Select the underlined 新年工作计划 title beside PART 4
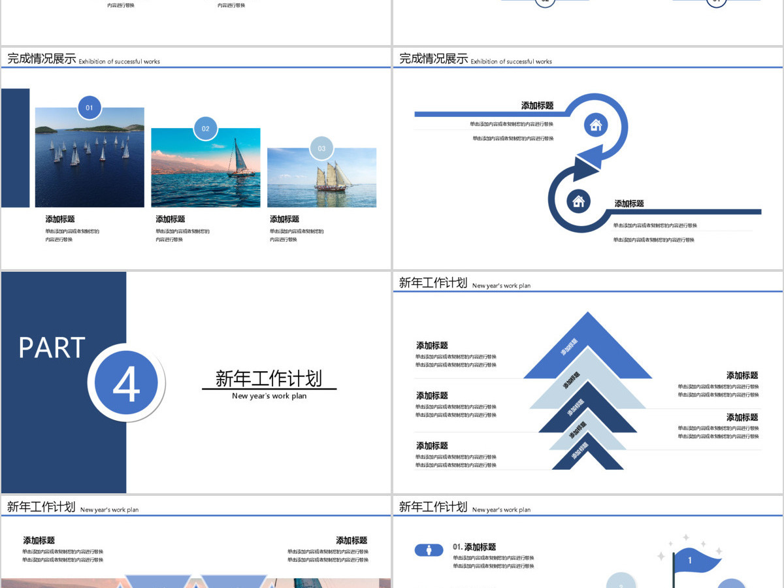Viewport: 784px width, 588px height. [269, 378]
